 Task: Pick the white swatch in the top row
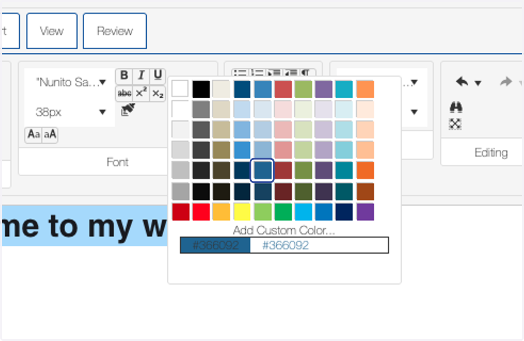180,89
